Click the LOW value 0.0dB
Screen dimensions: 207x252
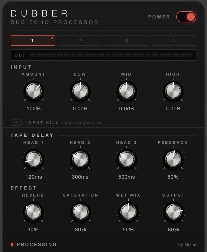(80, 109)
